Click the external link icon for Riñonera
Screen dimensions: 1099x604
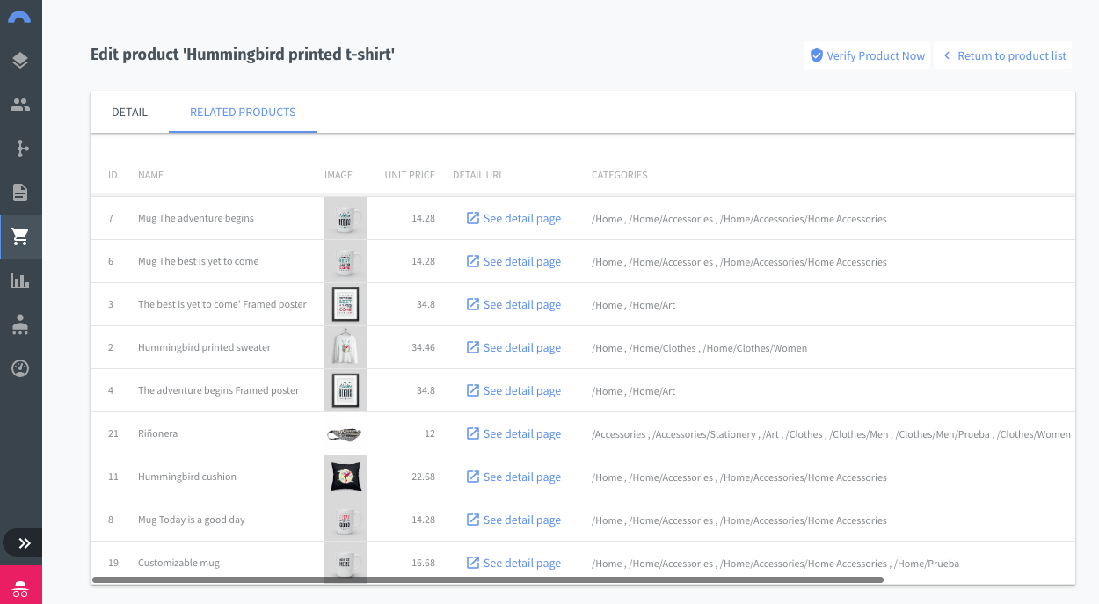coord(472,433)
